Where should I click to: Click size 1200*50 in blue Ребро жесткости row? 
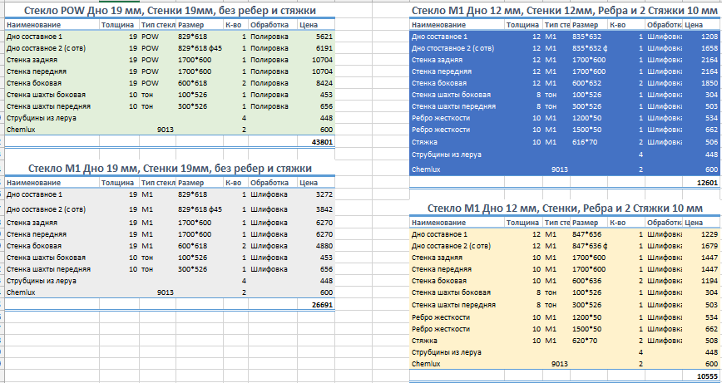click(x=586, y=118)
